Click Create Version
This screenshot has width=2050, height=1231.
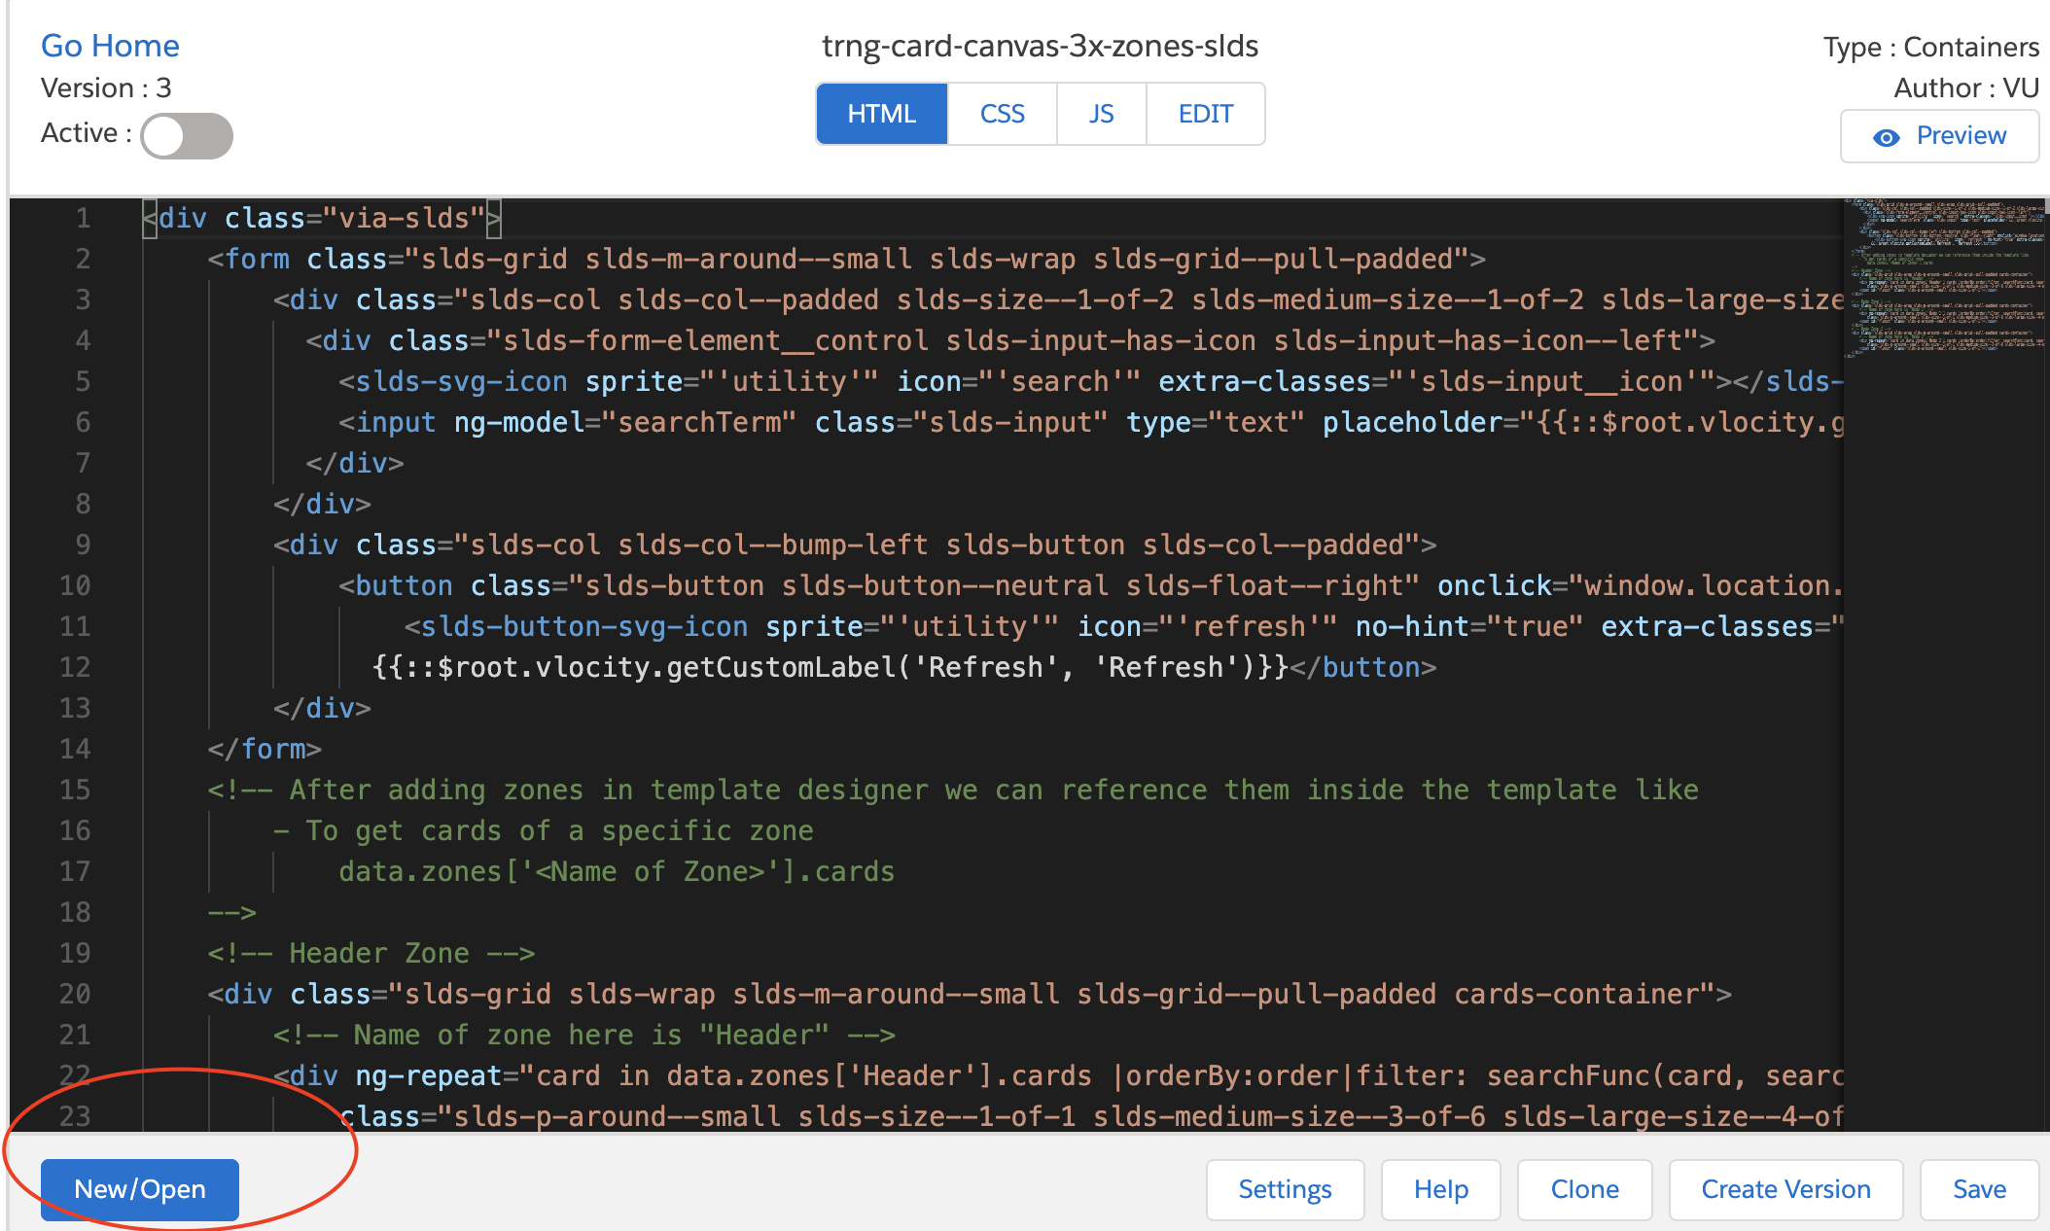pos(1786,1189)
